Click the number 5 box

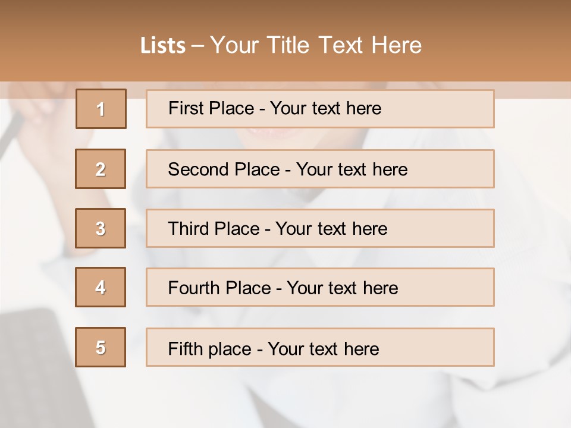click(101, 347)
